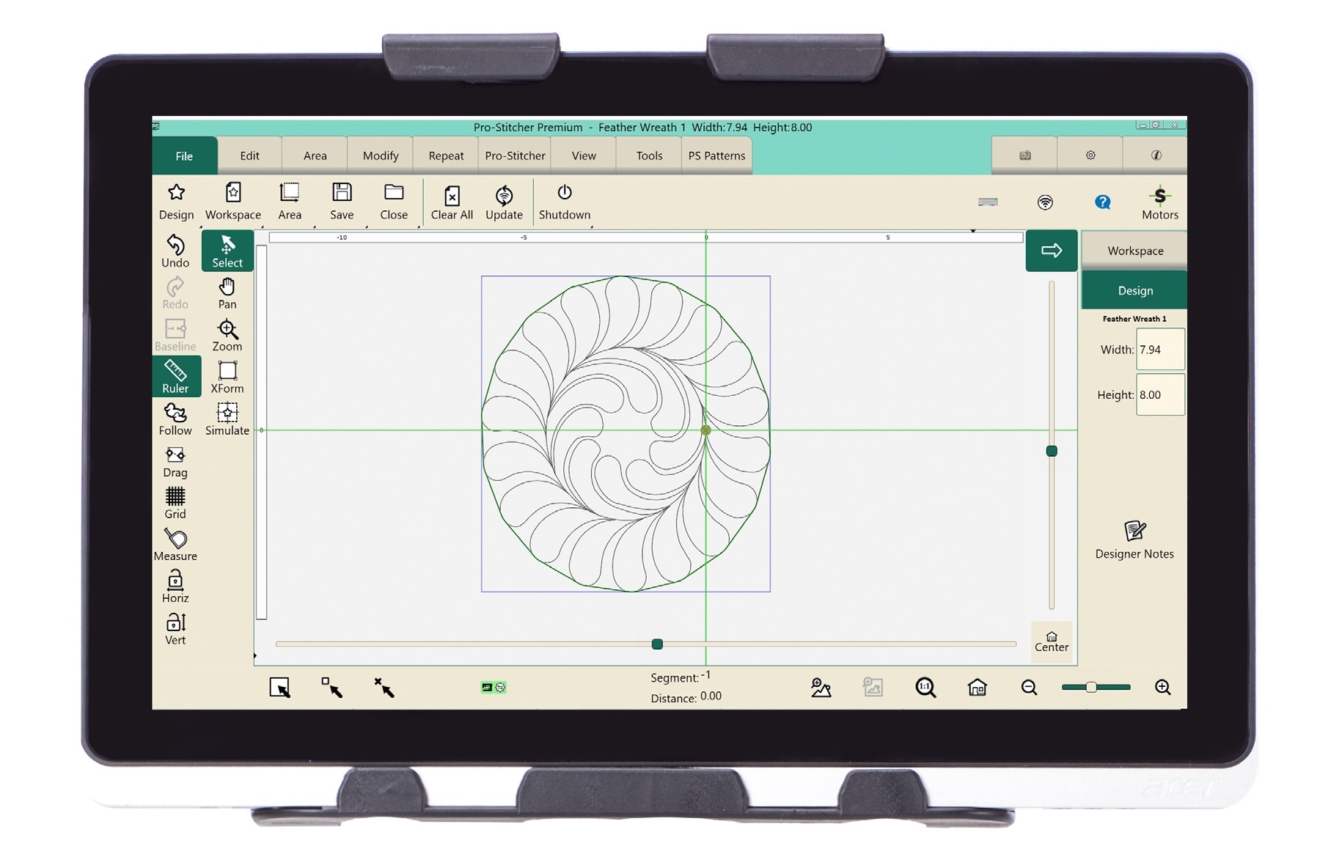Screen dimensions: 1331x854
Task: Select the Pan tool
Action: coord(227,292)
